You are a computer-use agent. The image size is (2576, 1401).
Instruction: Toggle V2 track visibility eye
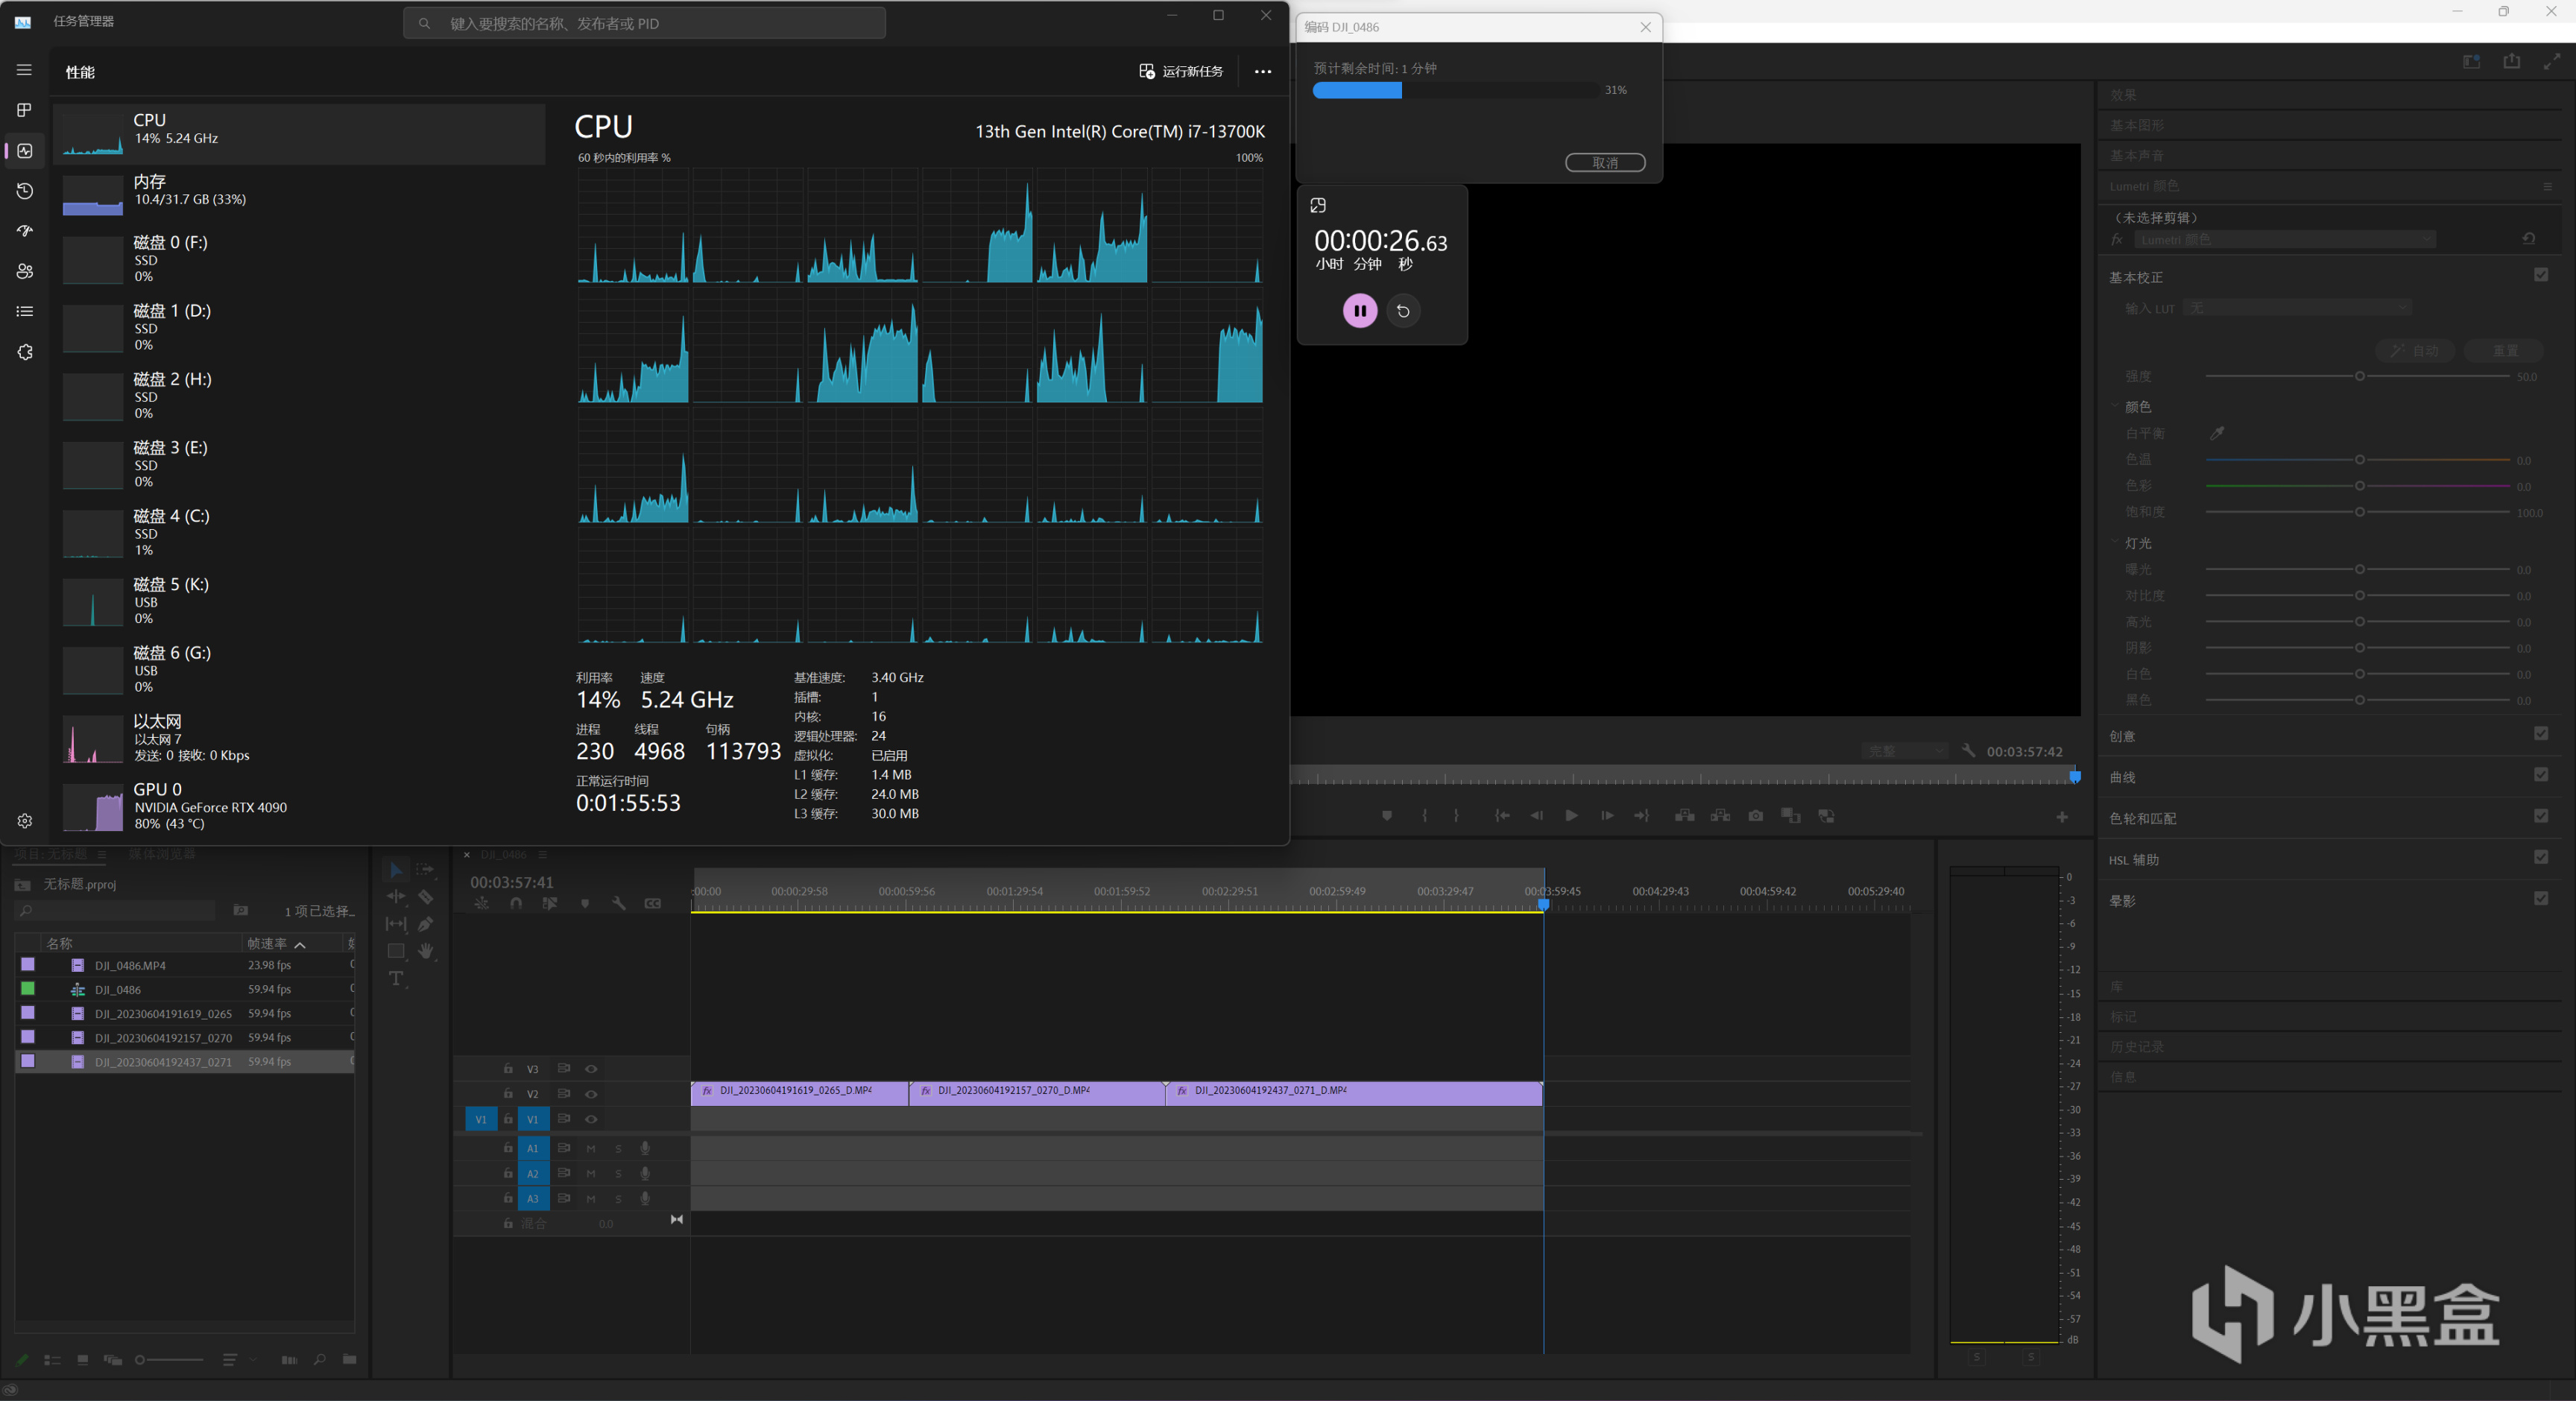point(591,1094)
